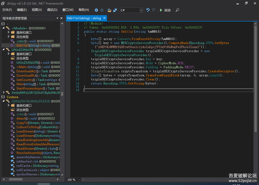
Task: Collapse the <Module> tree node
Action: pyautogui.click(x=4, y=28)
